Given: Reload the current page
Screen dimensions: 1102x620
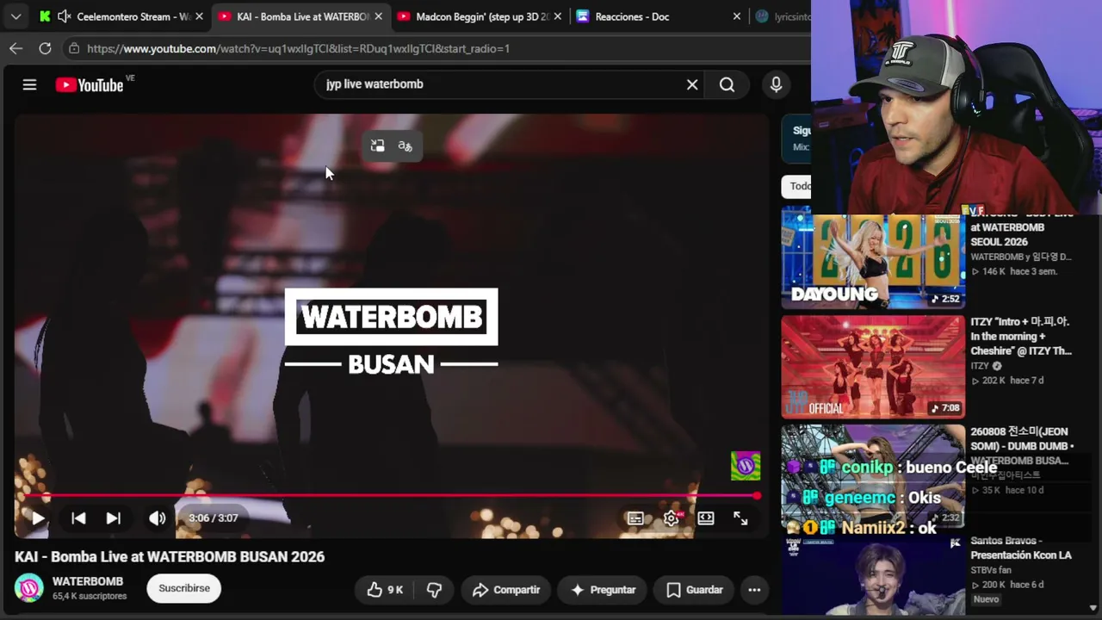Looking at the screenshot, I should (45, 48).
